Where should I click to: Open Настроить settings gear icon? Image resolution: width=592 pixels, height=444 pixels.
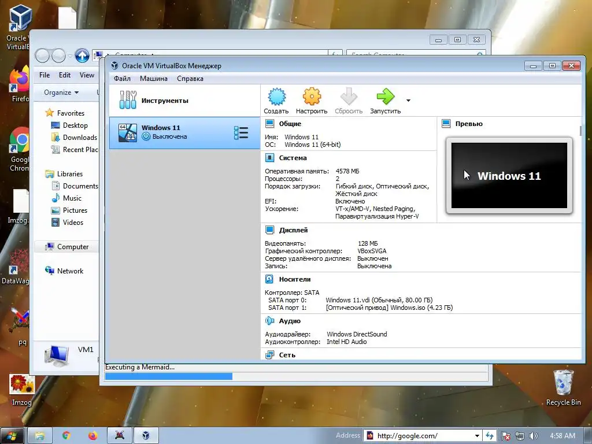pos(312,97)
